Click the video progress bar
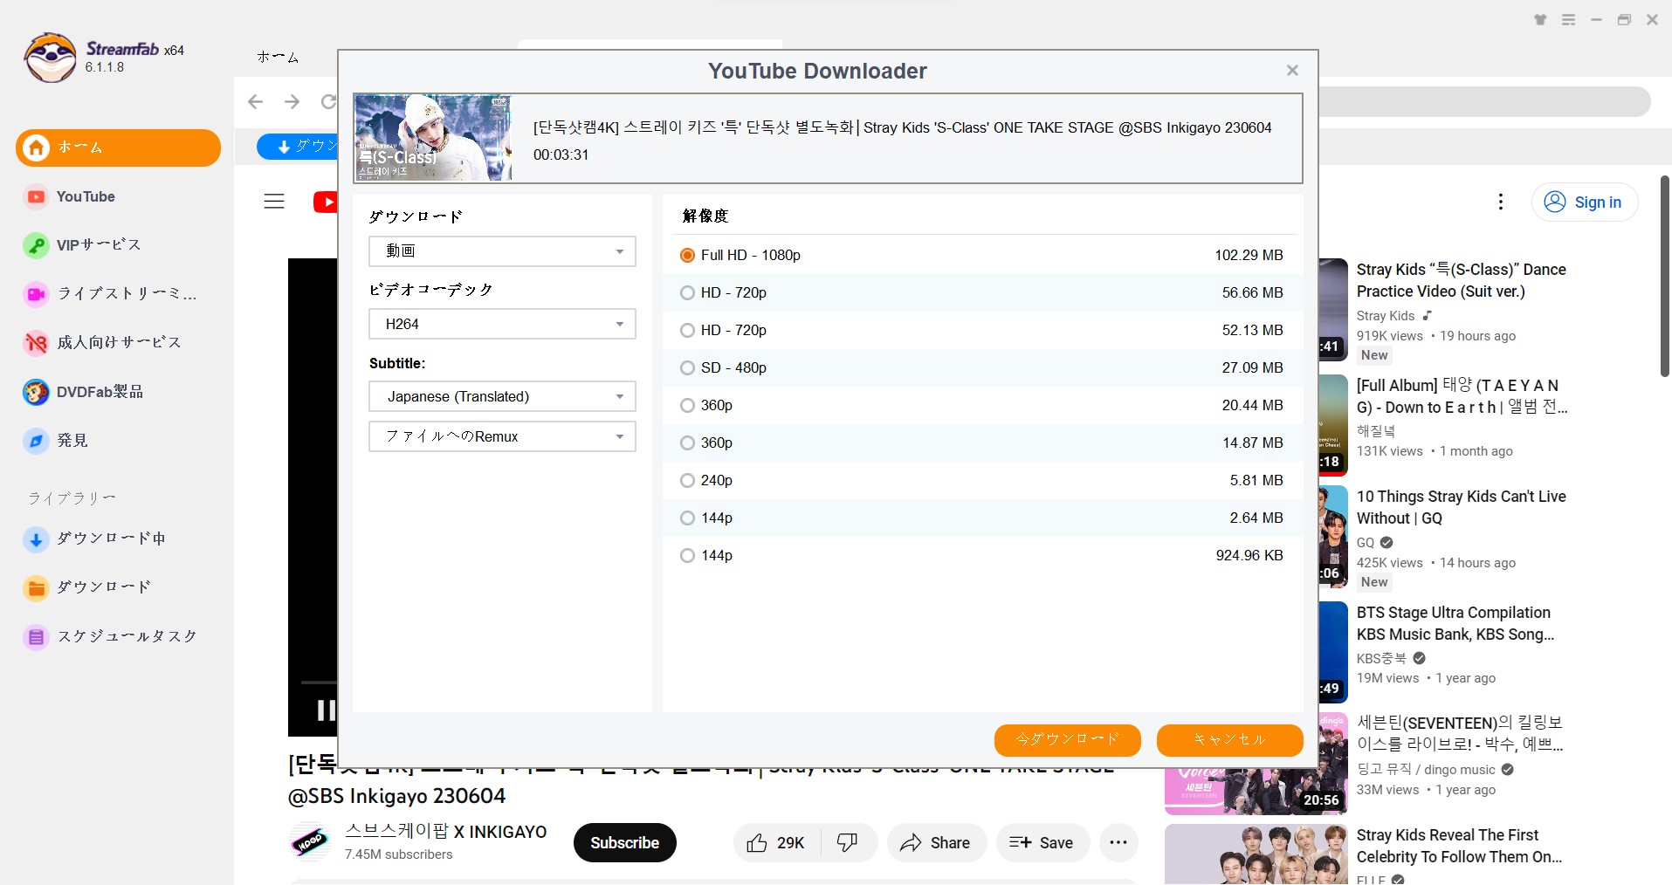 point(319,682)
